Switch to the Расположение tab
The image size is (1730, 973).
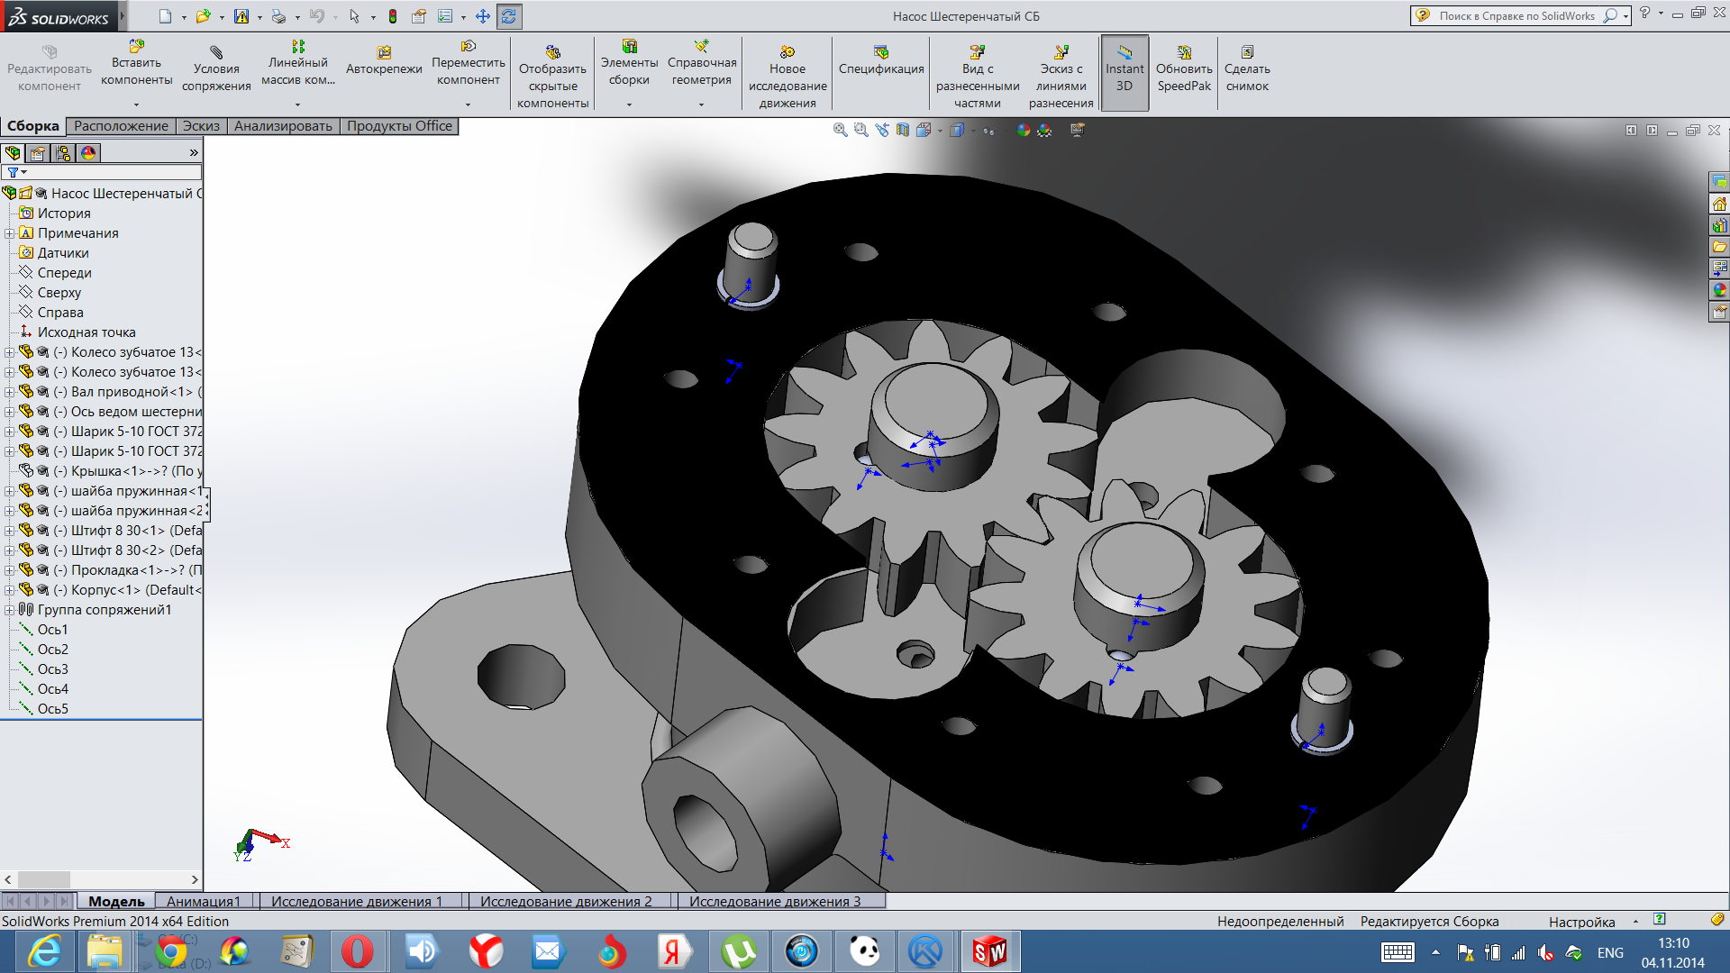[121, 126]
